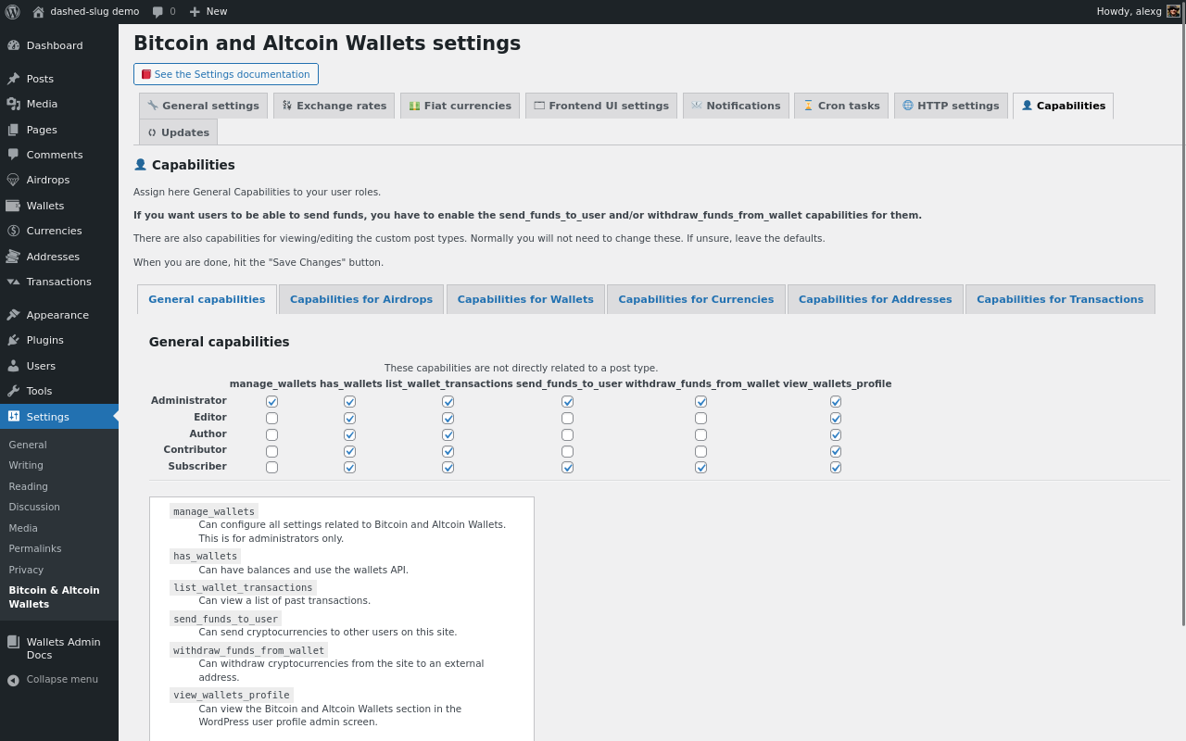Click the Users person icon in sidebar
1186x741 pixels.
[x=13, y=366]
